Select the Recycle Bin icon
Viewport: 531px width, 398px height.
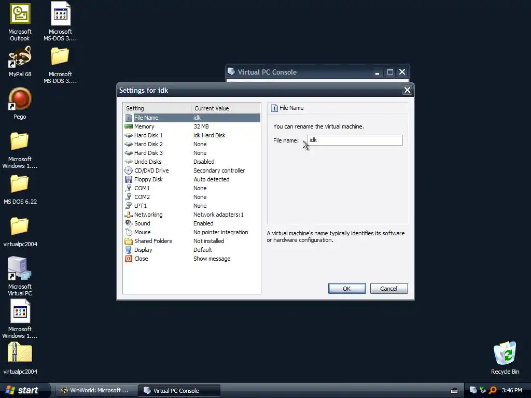coord(505,353)
